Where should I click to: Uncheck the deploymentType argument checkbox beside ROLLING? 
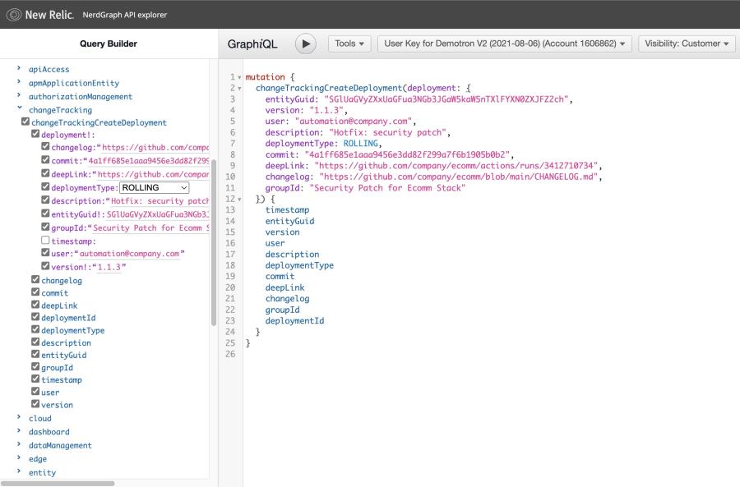[45, 186]
